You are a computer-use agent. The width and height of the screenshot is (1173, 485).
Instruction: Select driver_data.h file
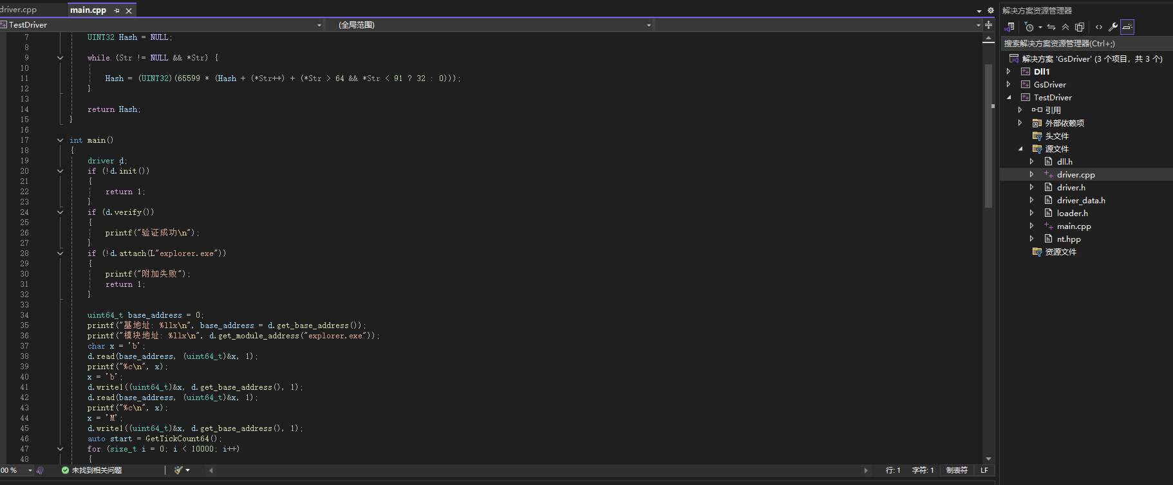pyautogui.click(x=1081, y=200)
